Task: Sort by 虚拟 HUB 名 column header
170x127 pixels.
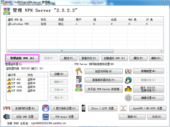Action: click(x=23, y=19)
